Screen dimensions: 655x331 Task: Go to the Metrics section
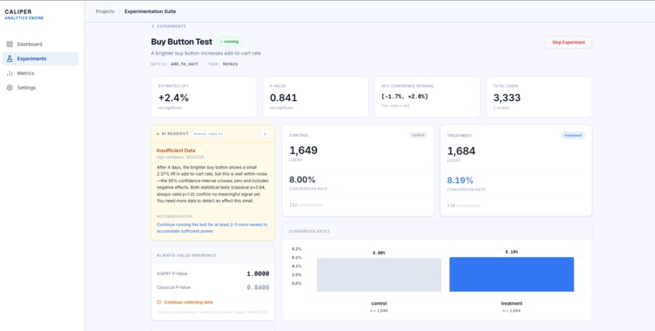click(x=41, y=73)
